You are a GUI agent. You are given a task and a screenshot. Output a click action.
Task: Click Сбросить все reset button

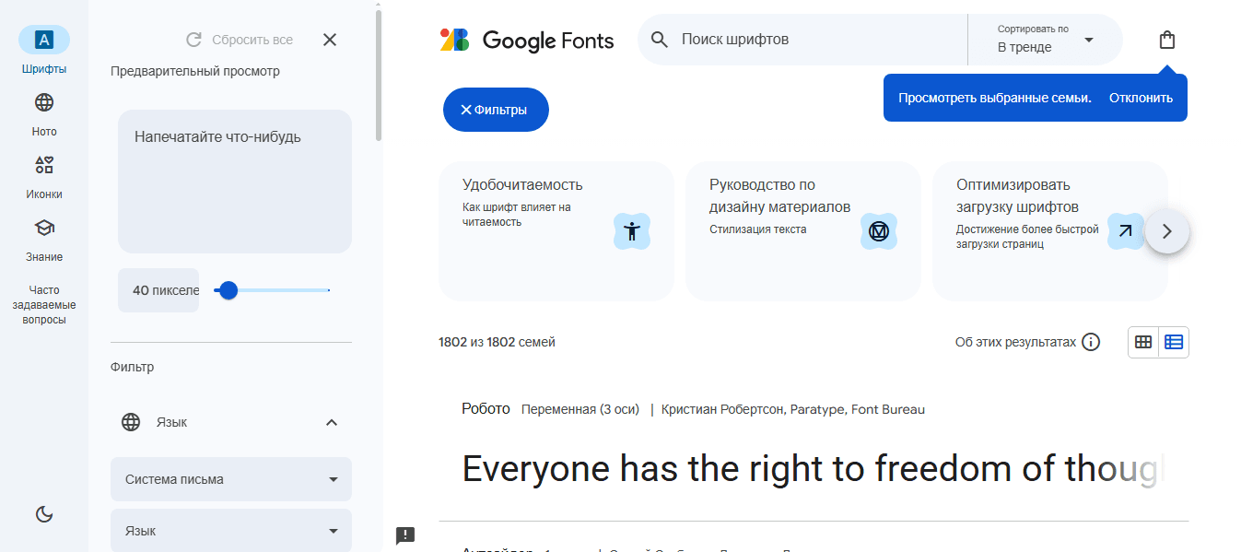point(240,40)
